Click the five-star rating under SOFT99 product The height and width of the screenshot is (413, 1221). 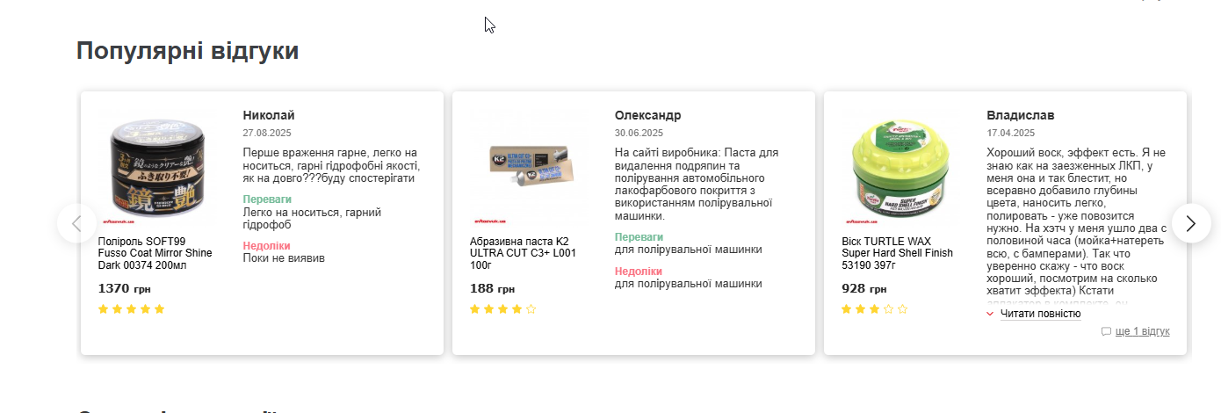(132, 309)
